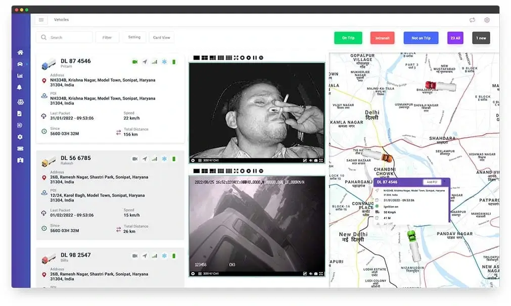
Task: Mute the top video's speaker icon
Action: click(310, 161)
